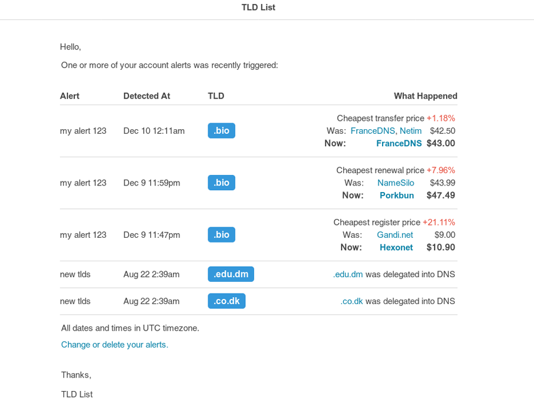Select the +21.11% price change text
The height and width of the screenshot is (411, 534).
point(438,223)
